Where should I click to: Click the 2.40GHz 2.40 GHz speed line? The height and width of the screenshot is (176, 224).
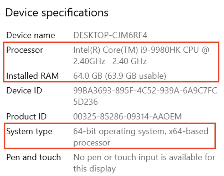tap(110, 61)
